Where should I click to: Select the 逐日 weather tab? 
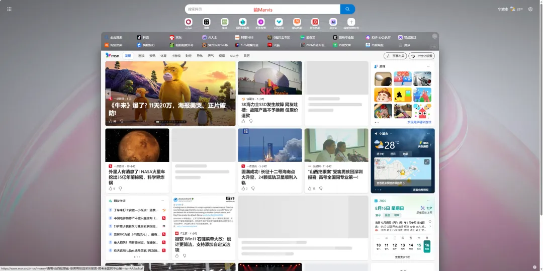coord(393,154)
